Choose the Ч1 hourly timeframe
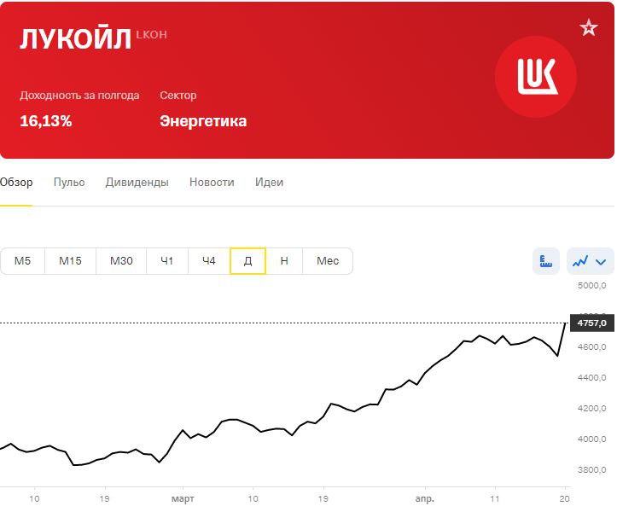Image resolution: width=617 pixels, height=512 pixels. coord(167,261)
